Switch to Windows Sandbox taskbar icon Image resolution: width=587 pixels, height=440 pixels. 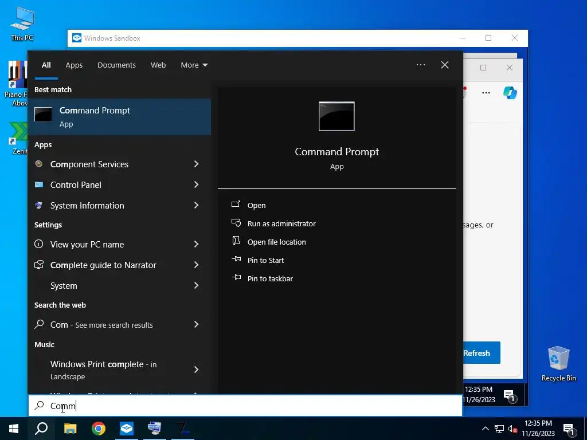pyautogui.click(x=127, y=429)
